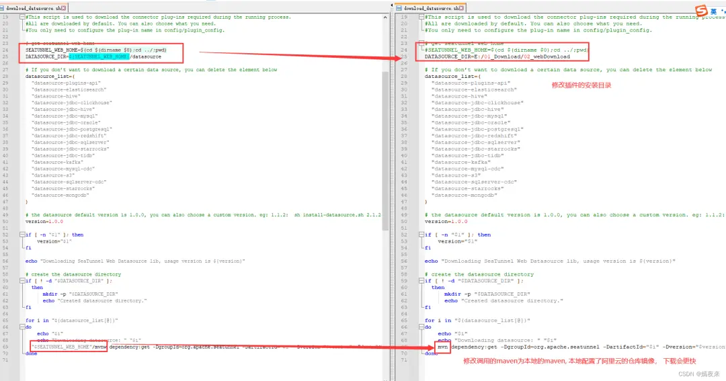Click the Sogou input method icon
Image resolution: width=726 pixels, height=381 pixels.
[x=701, y=10]
